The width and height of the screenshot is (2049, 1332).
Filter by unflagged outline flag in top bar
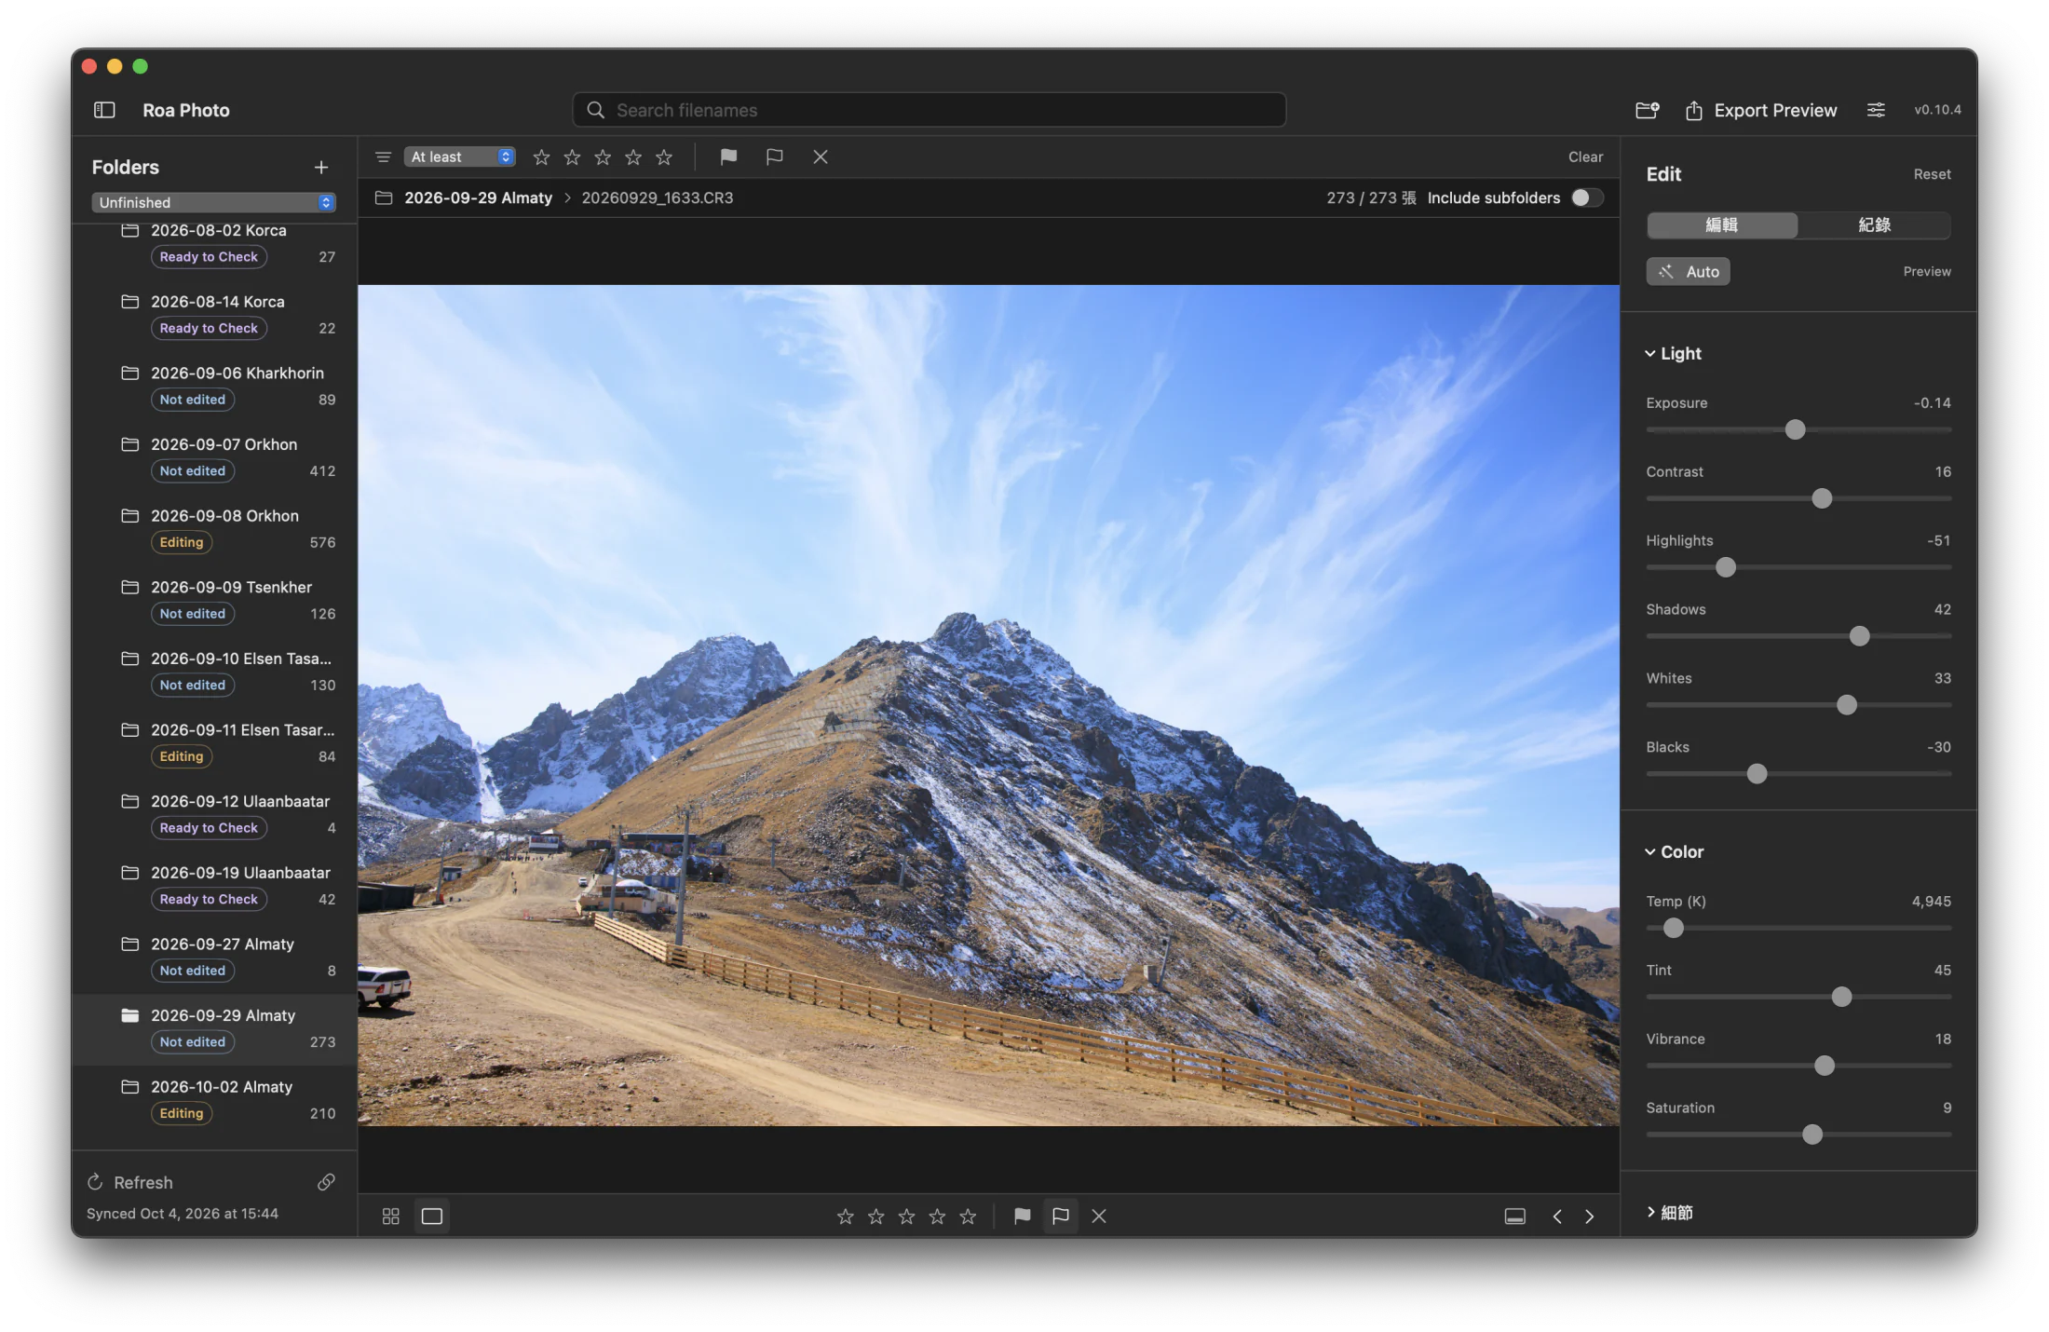[774, 156]
